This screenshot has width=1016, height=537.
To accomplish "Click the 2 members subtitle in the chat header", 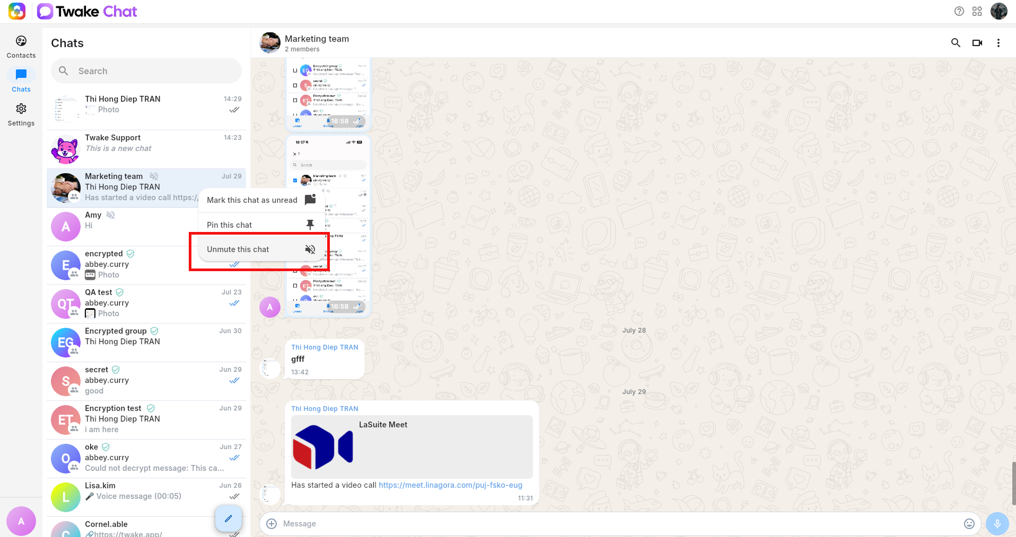I will (302, 49).
